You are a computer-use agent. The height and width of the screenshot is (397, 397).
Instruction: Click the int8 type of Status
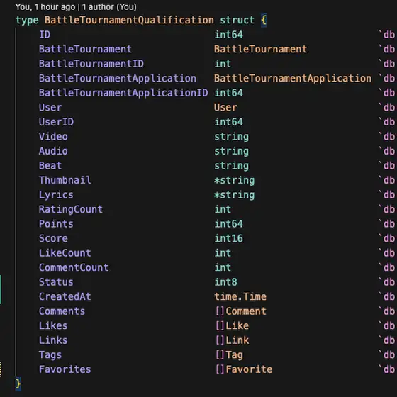click(225, 282)
